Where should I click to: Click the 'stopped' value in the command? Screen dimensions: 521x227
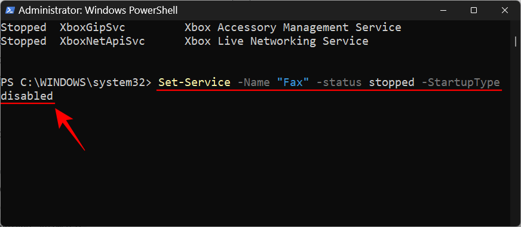click(x=392, y=82)
